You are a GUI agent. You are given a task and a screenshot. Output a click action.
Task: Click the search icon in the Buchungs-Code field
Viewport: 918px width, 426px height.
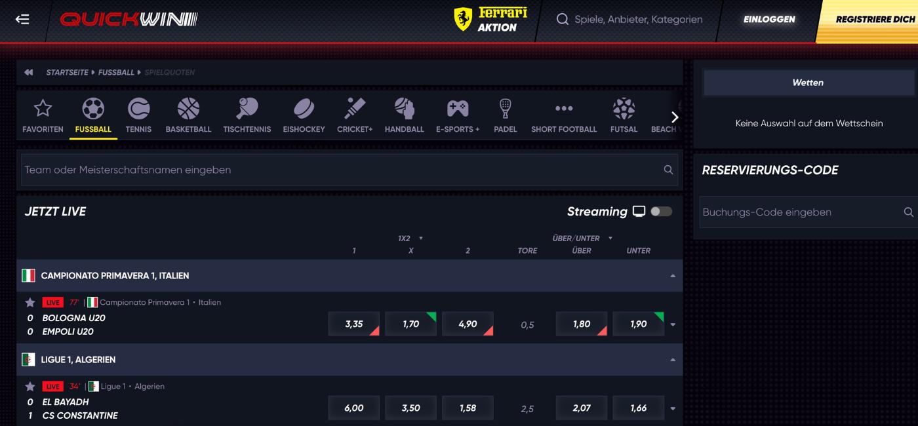coord(908,212)
